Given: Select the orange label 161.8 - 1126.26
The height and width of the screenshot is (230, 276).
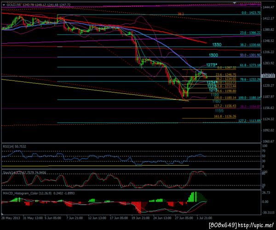Looking at the screenshot, I should (x=225, y=116).
